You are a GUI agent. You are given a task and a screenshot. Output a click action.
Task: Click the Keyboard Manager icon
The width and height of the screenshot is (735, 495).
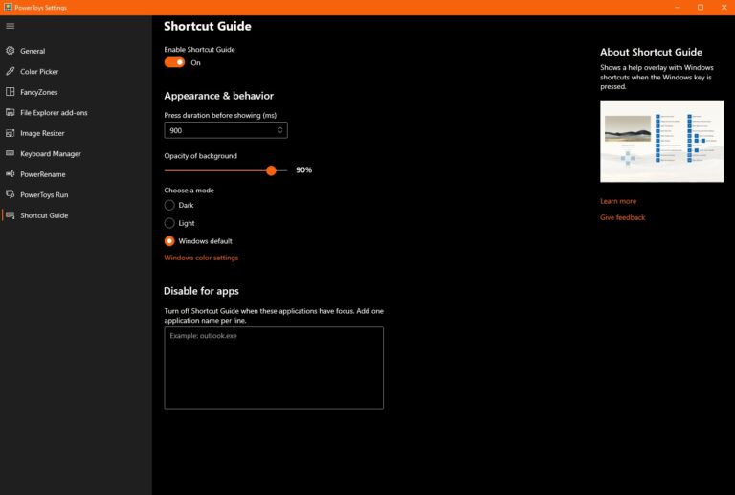tap(11, 154)
